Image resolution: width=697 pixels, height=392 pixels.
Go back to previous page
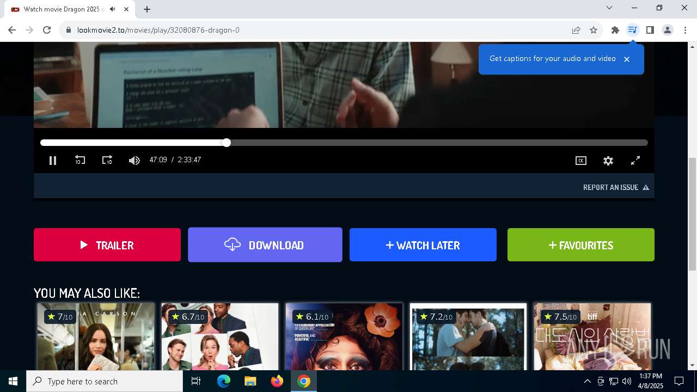coord(12,30)
